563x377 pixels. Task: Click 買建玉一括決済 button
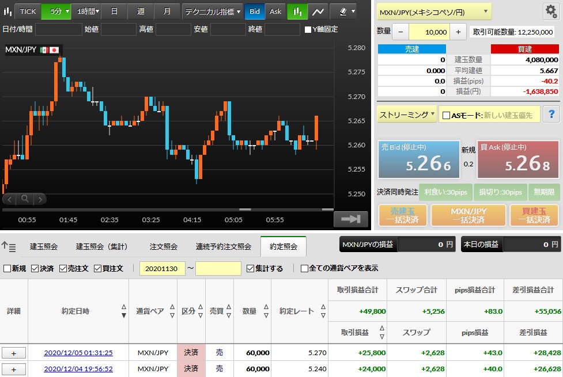pyautogui.click(x=534, y=215)
